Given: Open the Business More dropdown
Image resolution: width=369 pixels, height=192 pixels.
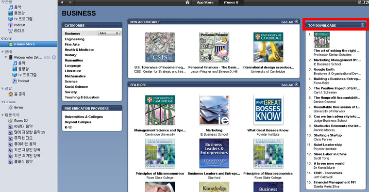Looking at the screenshot, I should [109, 33].
